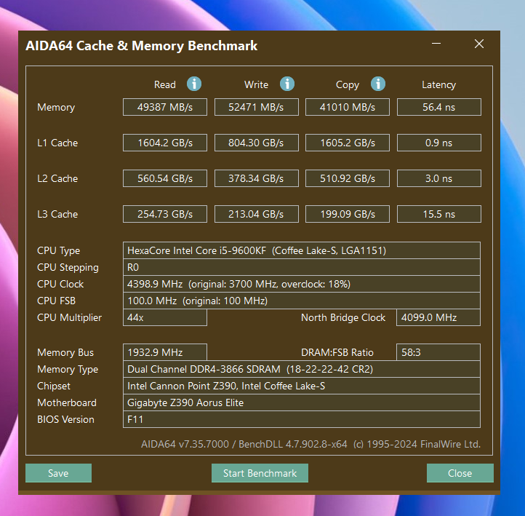This screenshot has width=525, height=516.
Task: Select L2 Cache read 560.54 GB/s
Action: [165, 178]
